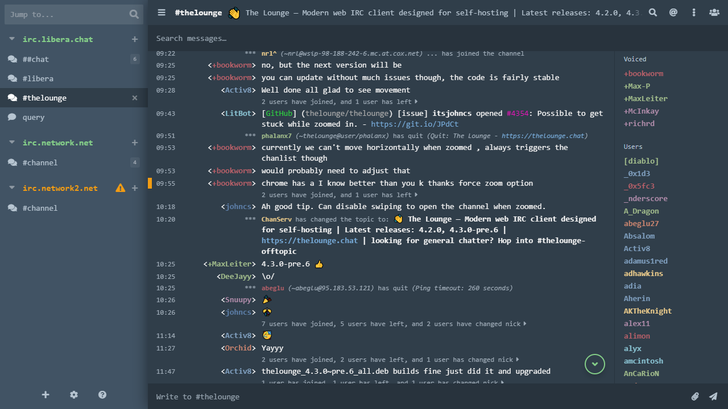
Task: Select user AKTheKnight
Action: tap(648, 311)
